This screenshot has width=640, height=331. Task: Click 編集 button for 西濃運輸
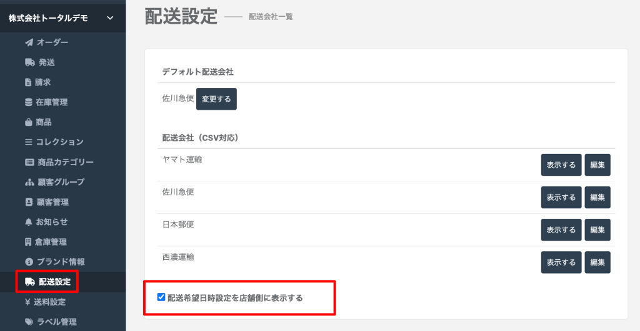597,262
